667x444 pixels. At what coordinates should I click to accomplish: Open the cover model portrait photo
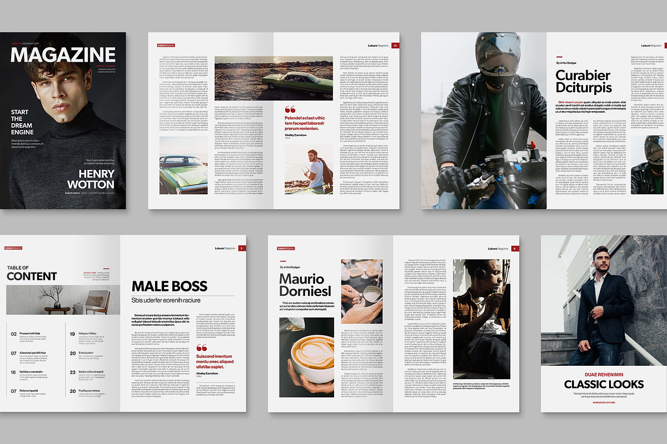click(x=63, y=121)
